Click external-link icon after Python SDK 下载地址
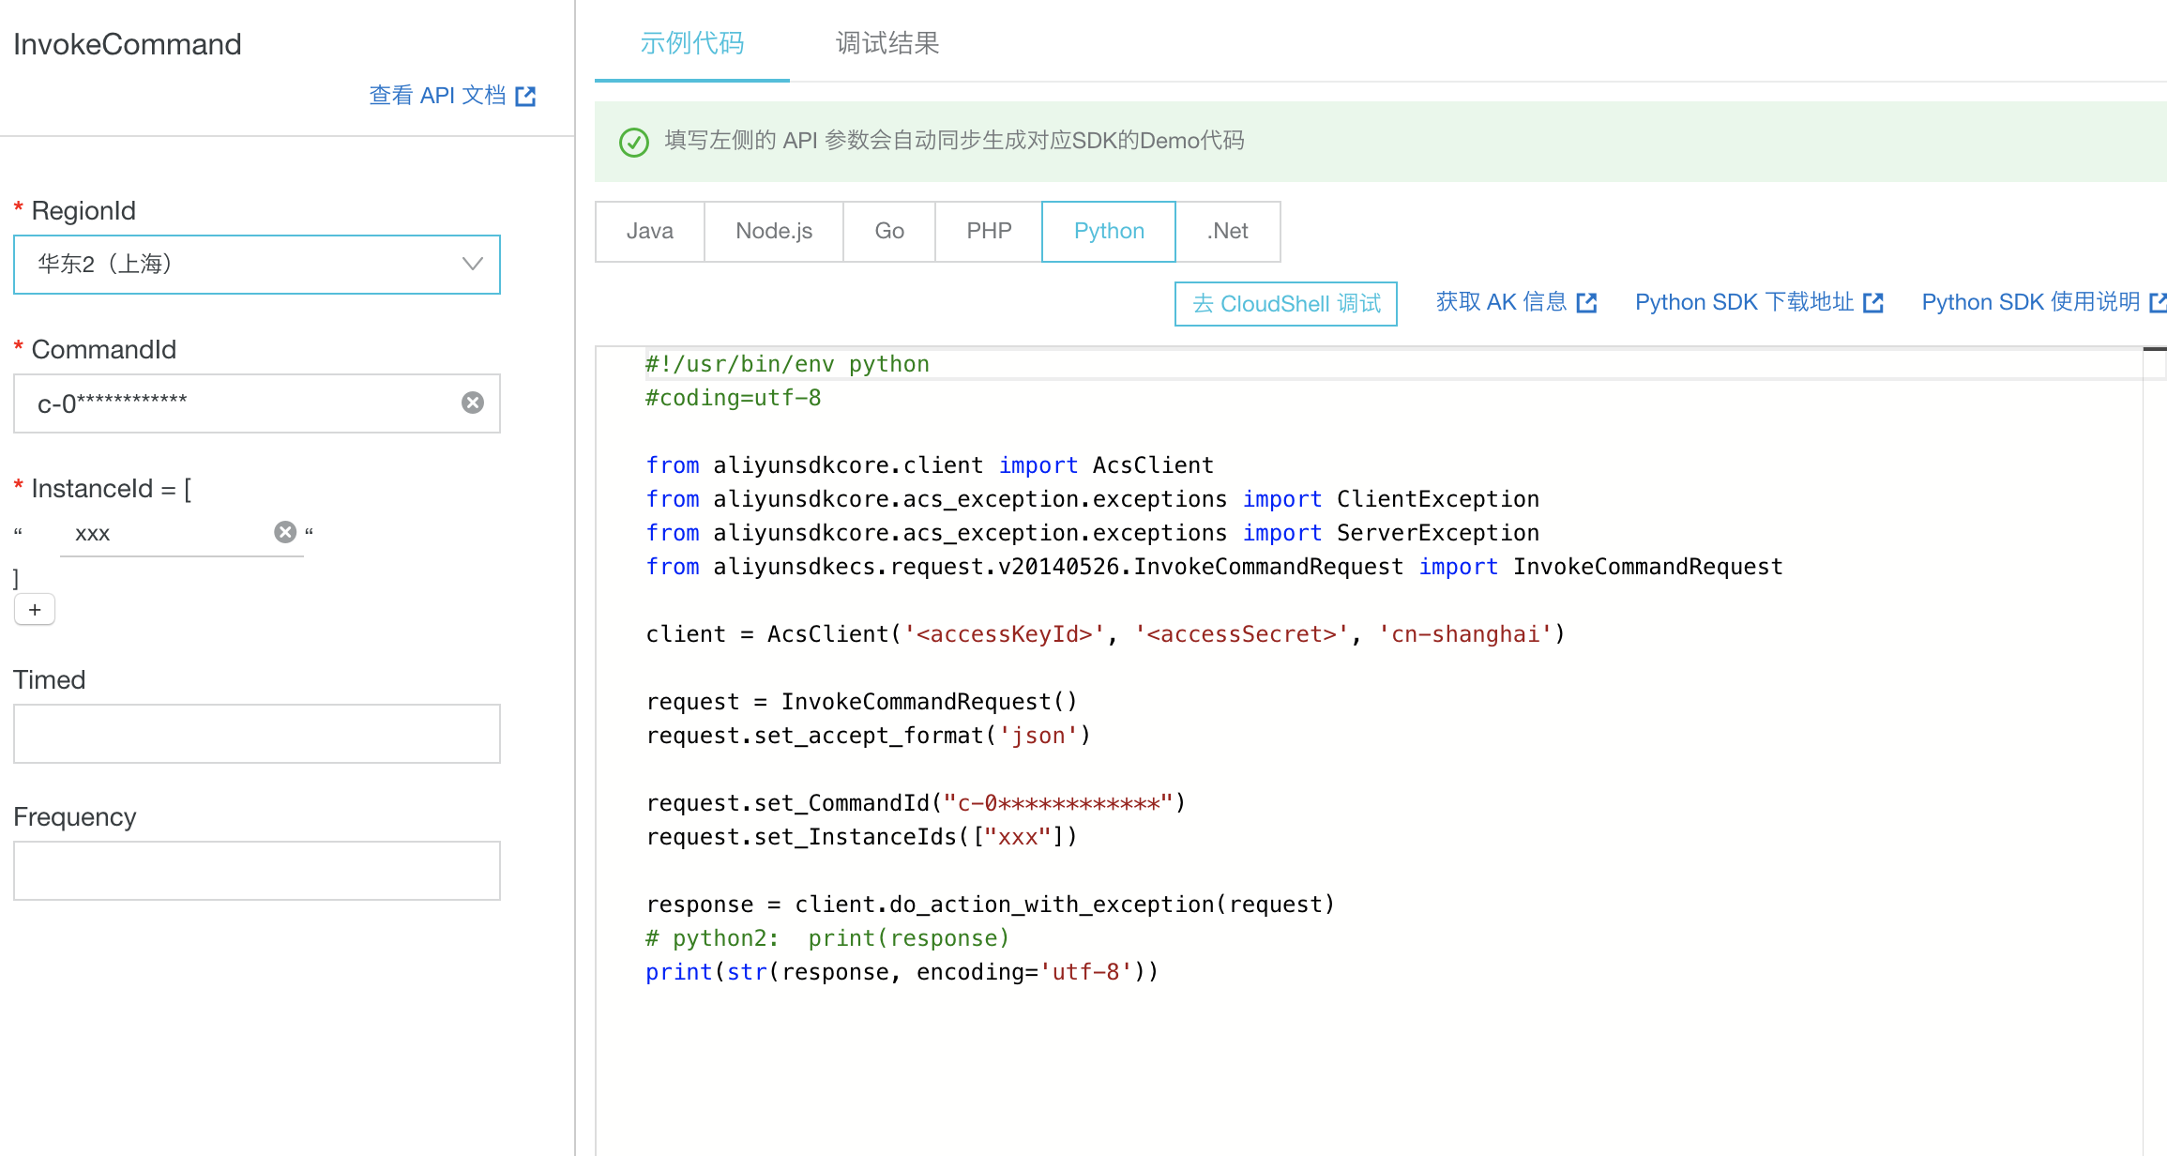Screen dimensions: 2167x1156 click(x=1873, y=303)
